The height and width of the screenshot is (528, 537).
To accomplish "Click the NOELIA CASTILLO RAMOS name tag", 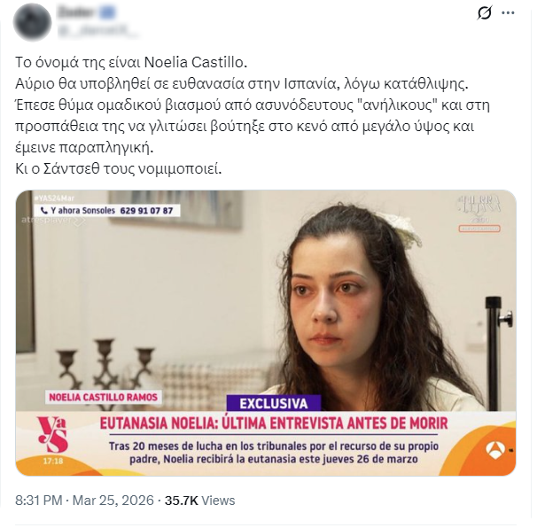I will coord(103,397).
